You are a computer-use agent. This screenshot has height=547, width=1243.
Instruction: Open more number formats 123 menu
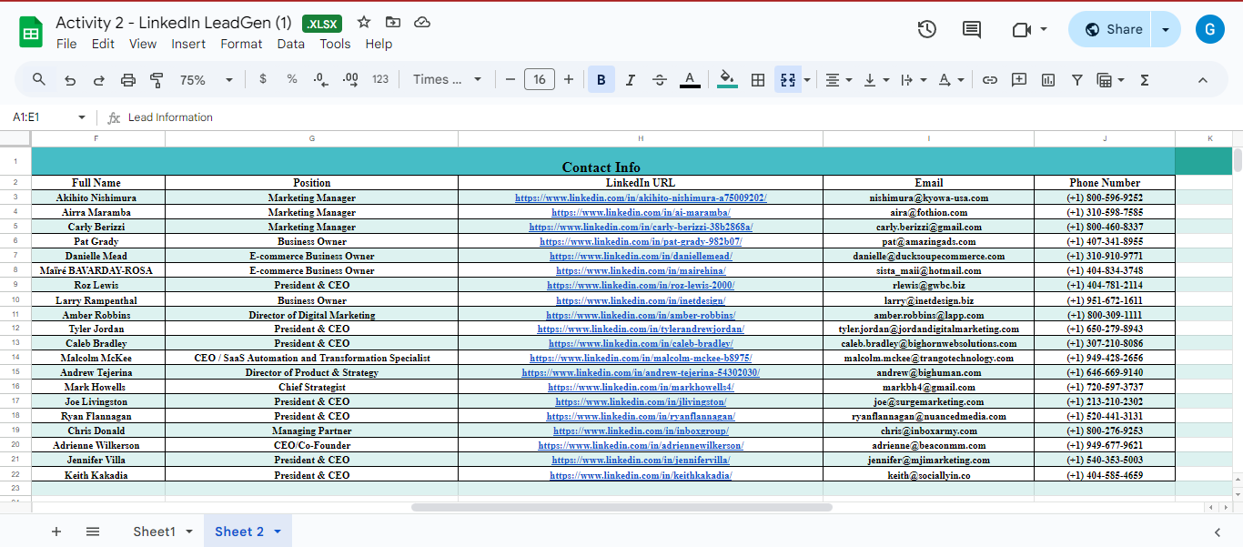[x=380, y=79]
